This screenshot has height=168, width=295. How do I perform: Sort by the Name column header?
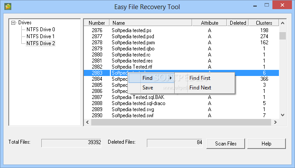click(151, 23)
